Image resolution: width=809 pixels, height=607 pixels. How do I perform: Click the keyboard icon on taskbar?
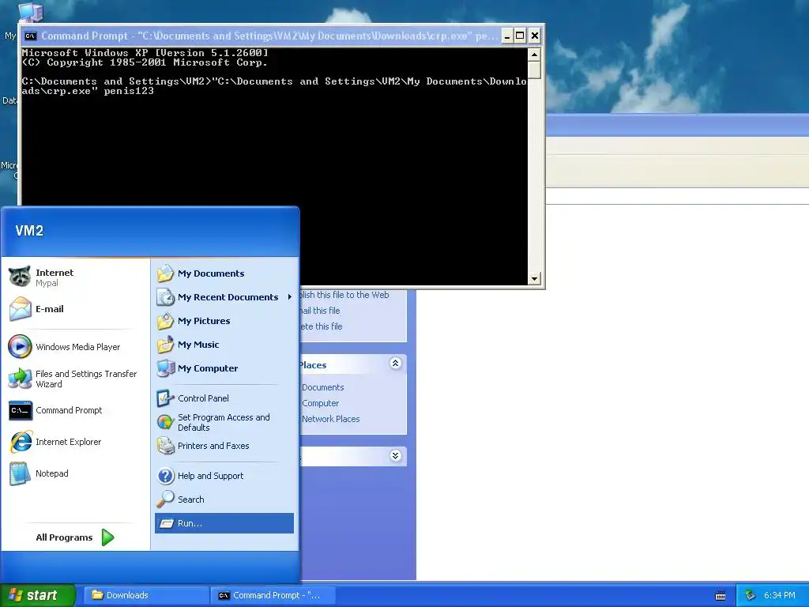[x=721, y=596]
